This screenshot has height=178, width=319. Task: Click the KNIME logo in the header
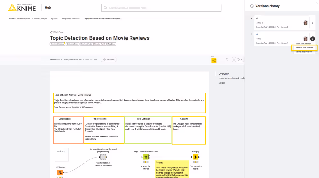pos(22,7)
